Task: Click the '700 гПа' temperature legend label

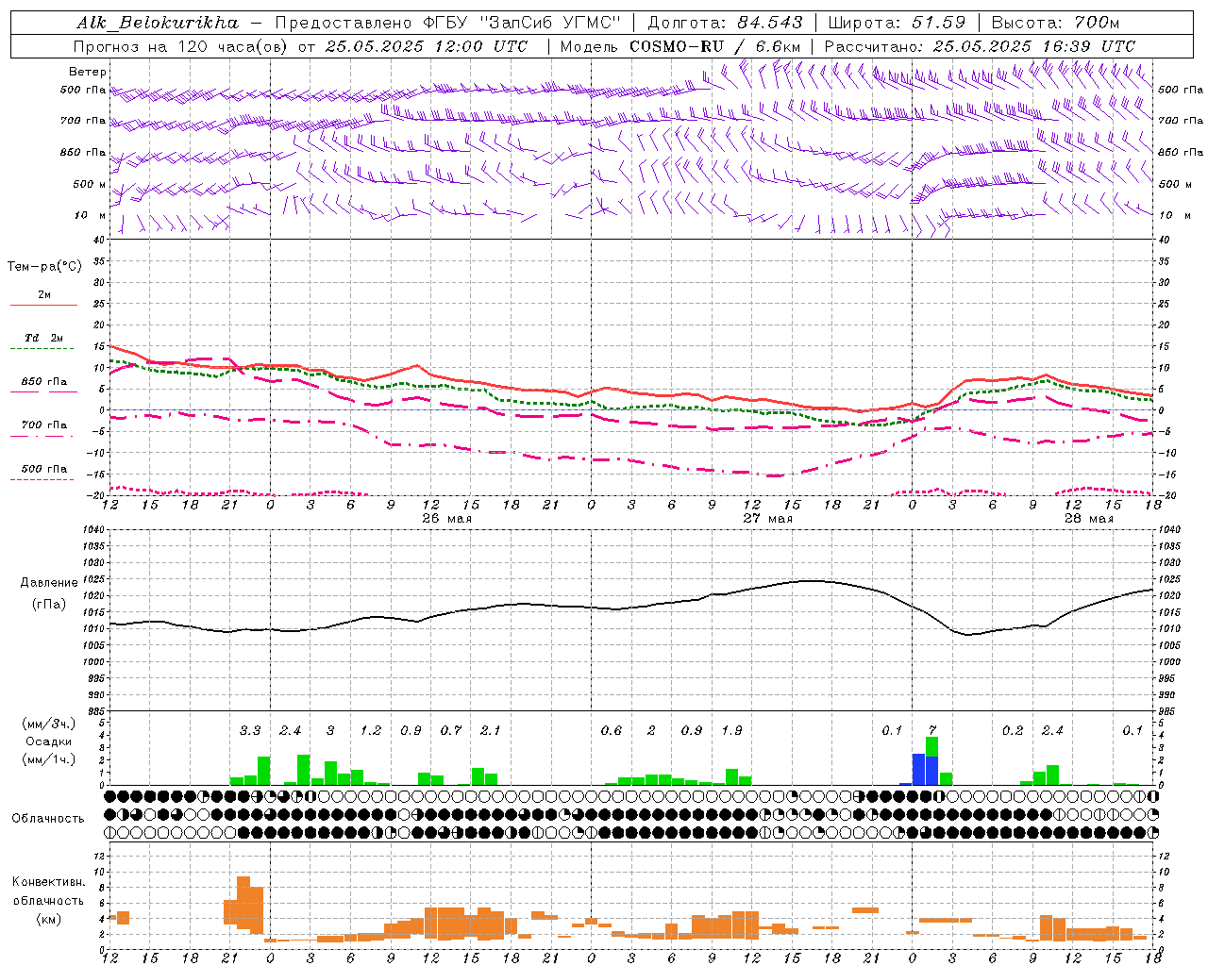Action: pyautogui.click(x=44, y=425)
